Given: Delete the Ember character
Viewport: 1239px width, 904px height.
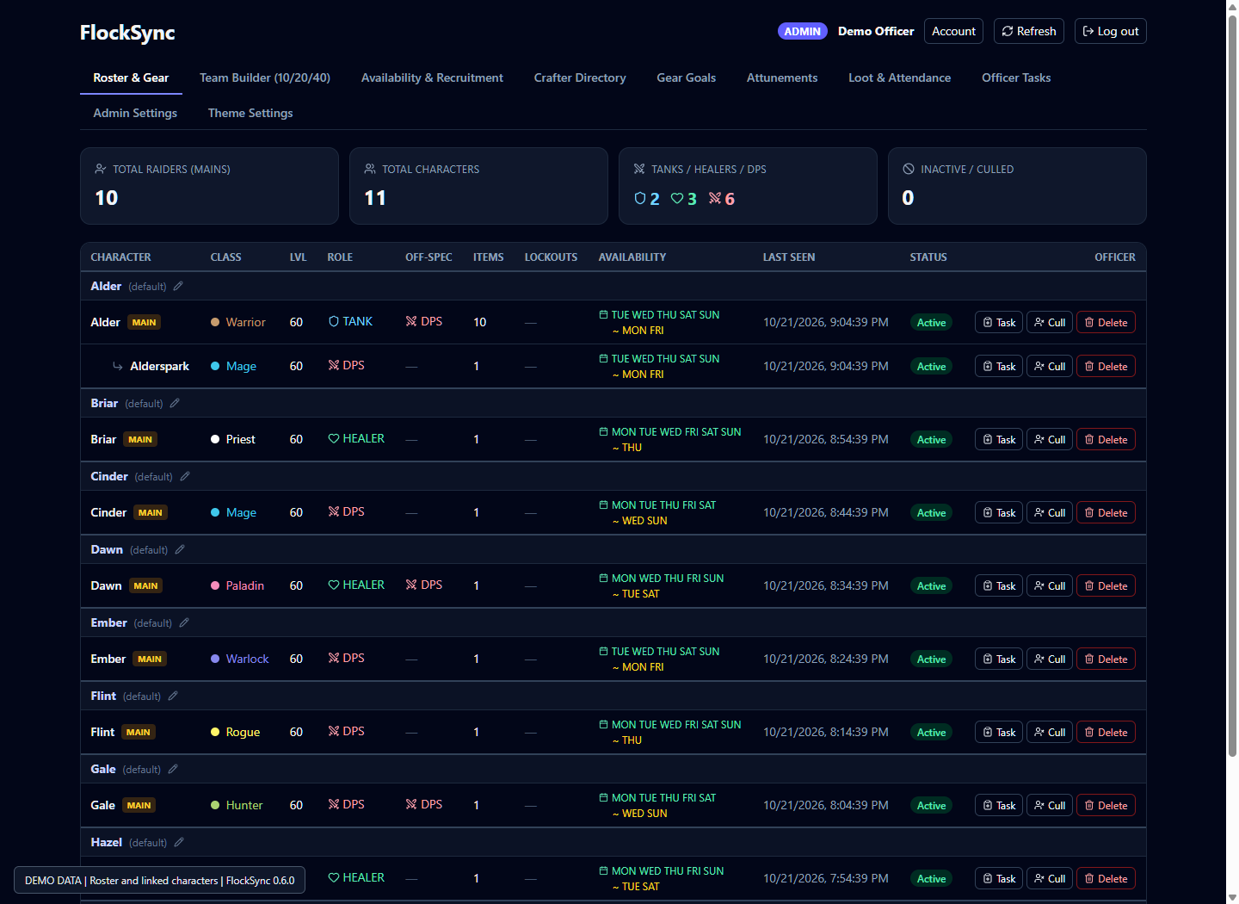Looking at the screenshot, I should tap(1106, 659).
